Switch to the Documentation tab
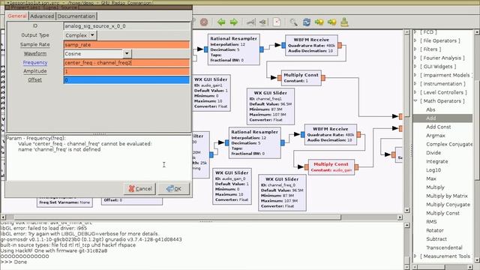 [x=76, y=16]
